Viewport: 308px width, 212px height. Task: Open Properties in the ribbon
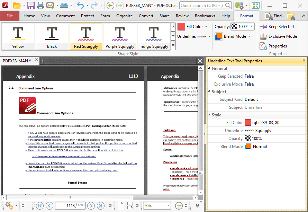click(273, 46)
